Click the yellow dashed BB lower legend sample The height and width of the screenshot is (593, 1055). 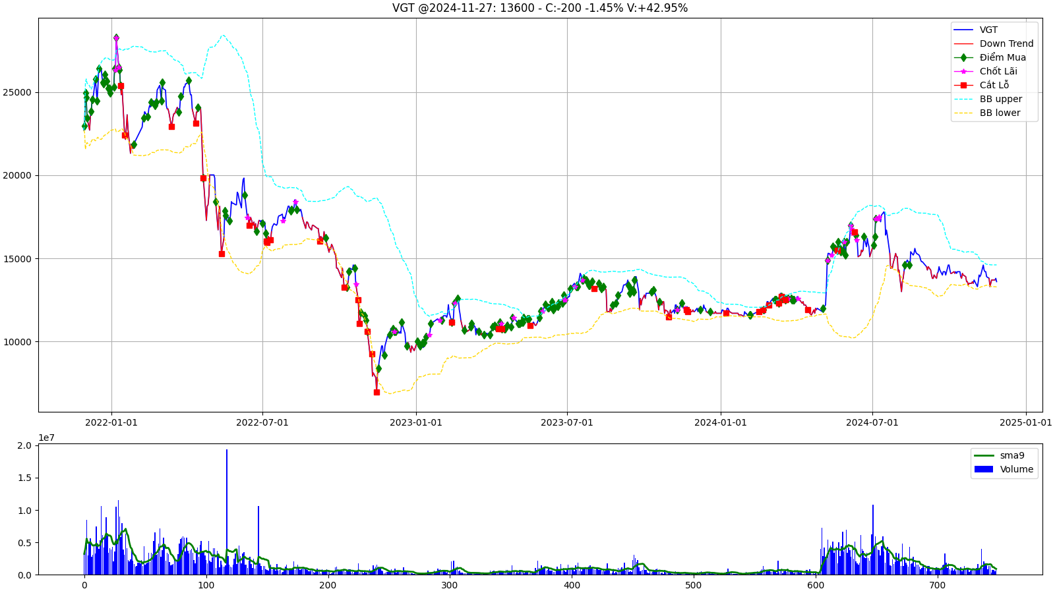point(963,113)
